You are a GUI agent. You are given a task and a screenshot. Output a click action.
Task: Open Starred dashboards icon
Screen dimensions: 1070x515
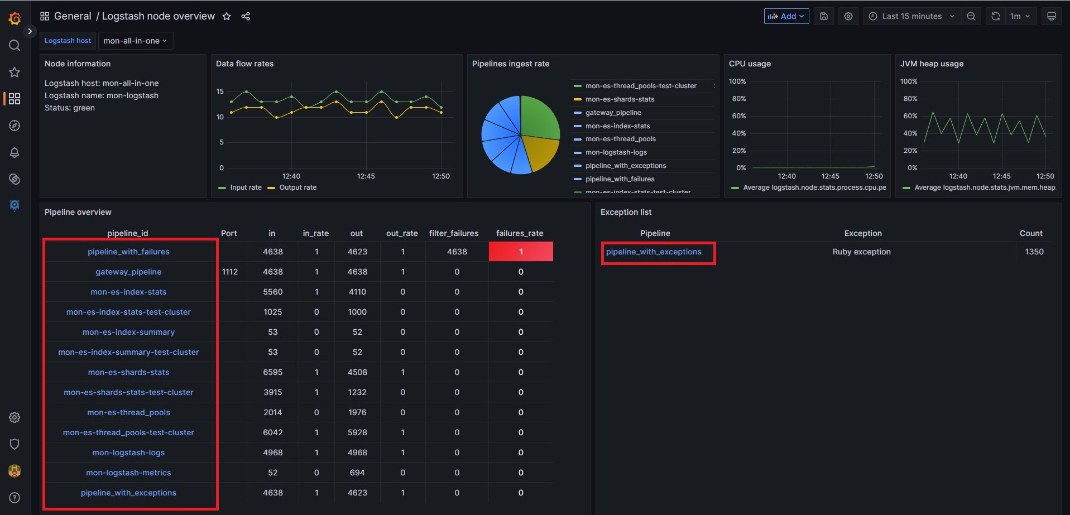(x=15, y=72)
